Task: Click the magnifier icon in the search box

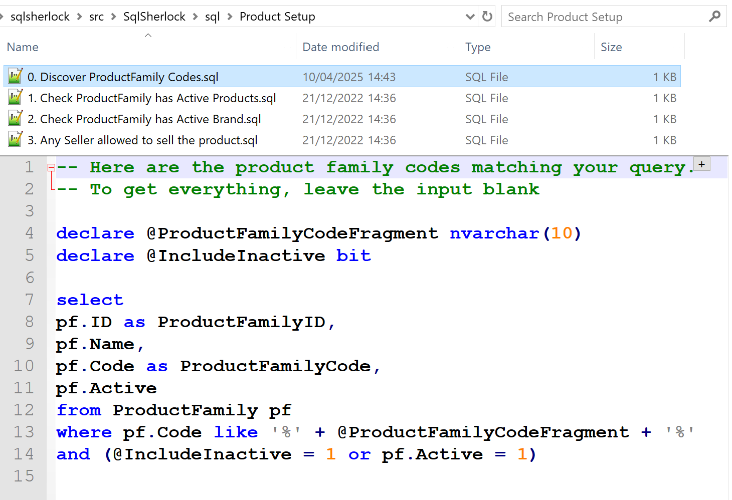Action: click(715, 16)
